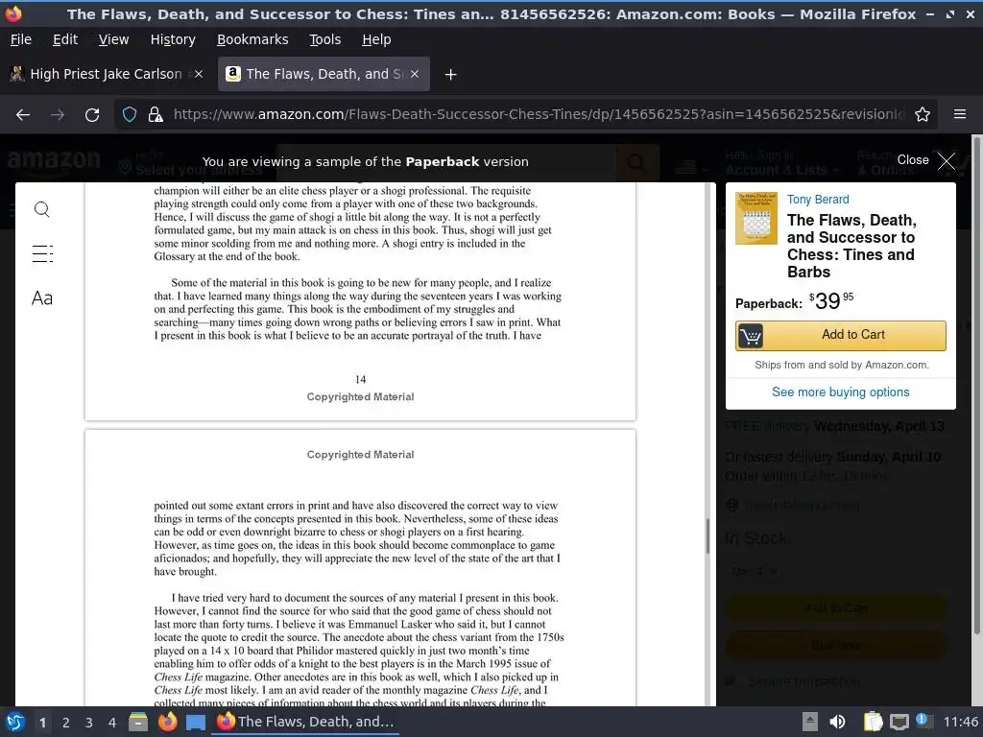Open the Bookmarks menu
This screenshot has height=737, width=983.
[252, 39]
